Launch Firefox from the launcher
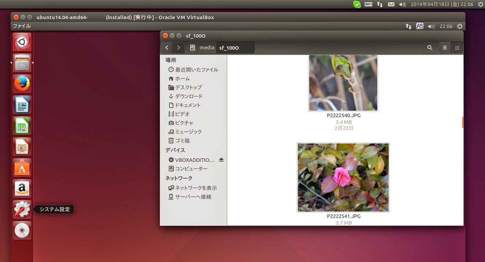 click(x=22, y=84)
